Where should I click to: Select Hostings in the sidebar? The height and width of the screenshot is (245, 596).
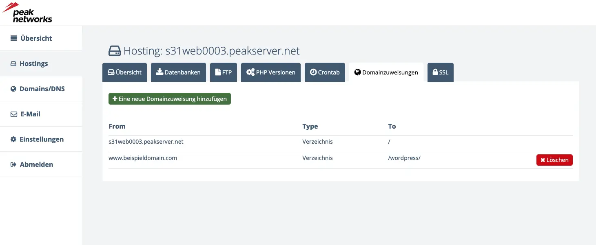pyautogui.click(x=33, y=63)
